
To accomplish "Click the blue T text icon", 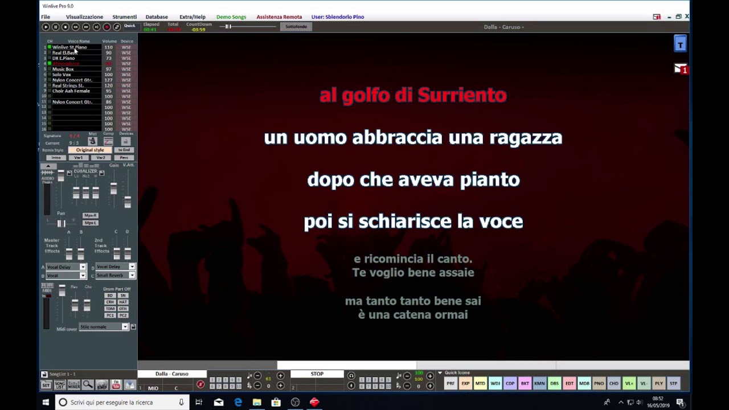I will (x=680, y=44).
